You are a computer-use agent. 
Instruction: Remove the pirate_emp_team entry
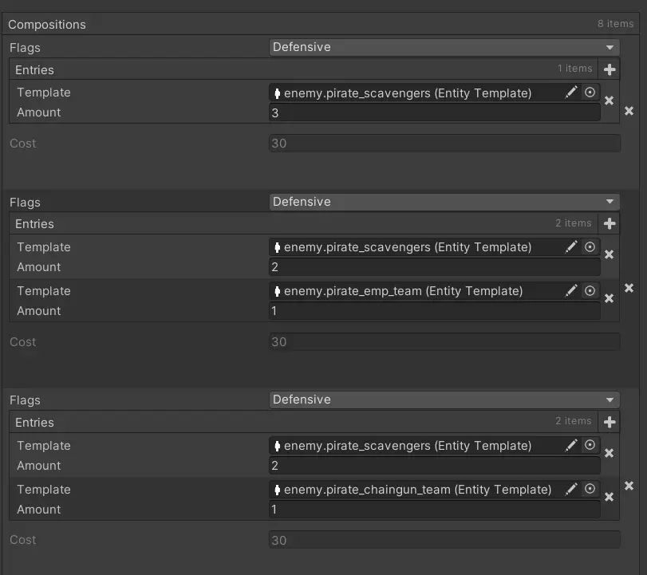pos(610,299)
